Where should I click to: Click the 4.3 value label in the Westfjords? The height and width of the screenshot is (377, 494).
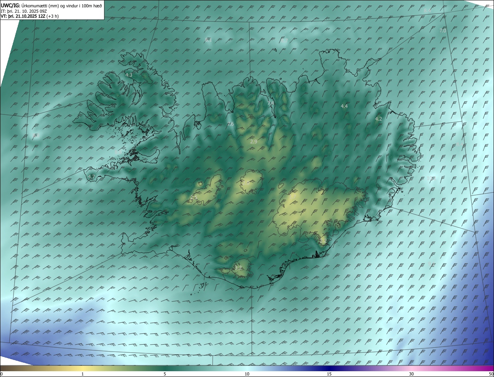point(129,75)
